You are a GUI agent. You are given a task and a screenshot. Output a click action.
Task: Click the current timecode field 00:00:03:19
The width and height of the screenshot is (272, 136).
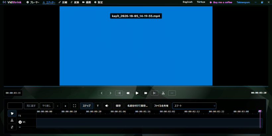tap(13, 93)
